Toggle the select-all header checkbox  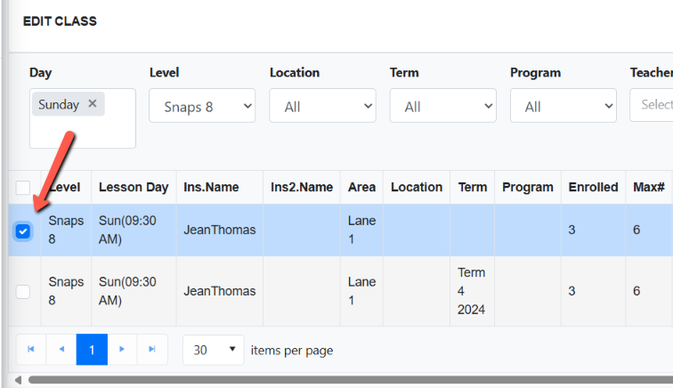[x=23, y=188]
